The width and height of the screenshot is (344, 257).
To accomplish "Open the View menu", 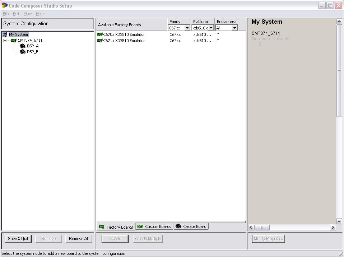I will 28,14.
